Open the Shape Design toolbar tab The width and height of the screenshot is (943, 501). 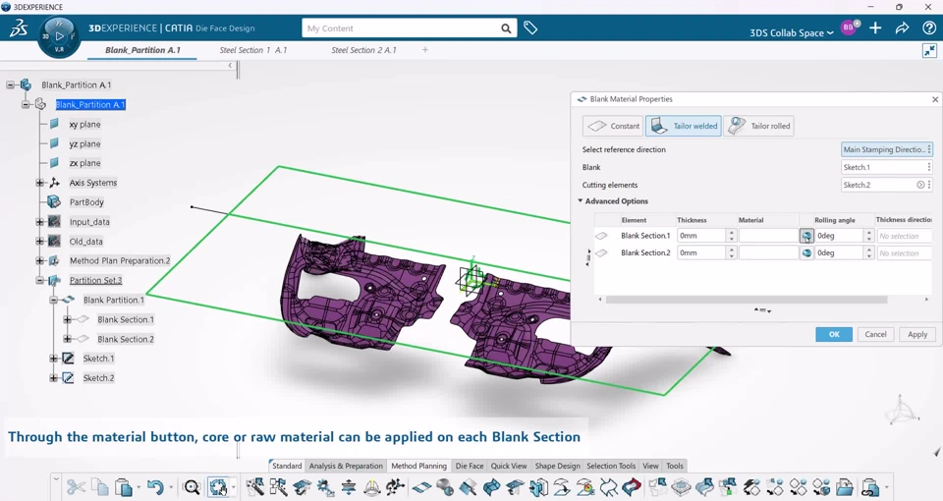(x=557, y=466)
